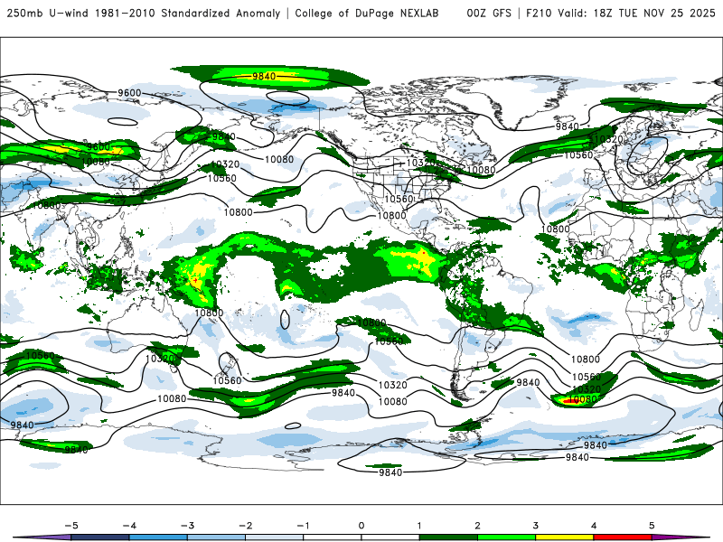
Task: Click '10080' label on red anomaly south of Africa
Action: (583, 399)
